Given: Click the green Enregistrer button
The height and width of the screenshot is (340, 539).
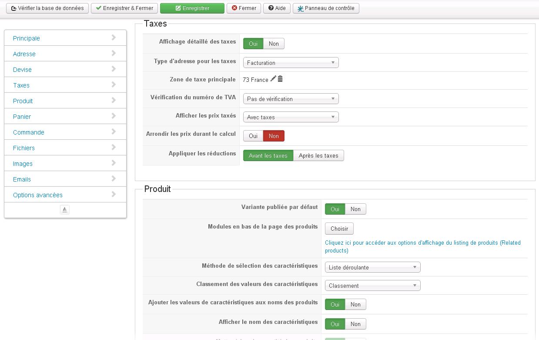Looking at the screenshot, I should [x=192, y=8].
